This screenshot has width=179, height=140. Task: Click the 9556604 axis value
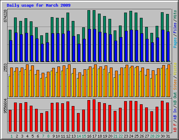[x=5, y=106]
